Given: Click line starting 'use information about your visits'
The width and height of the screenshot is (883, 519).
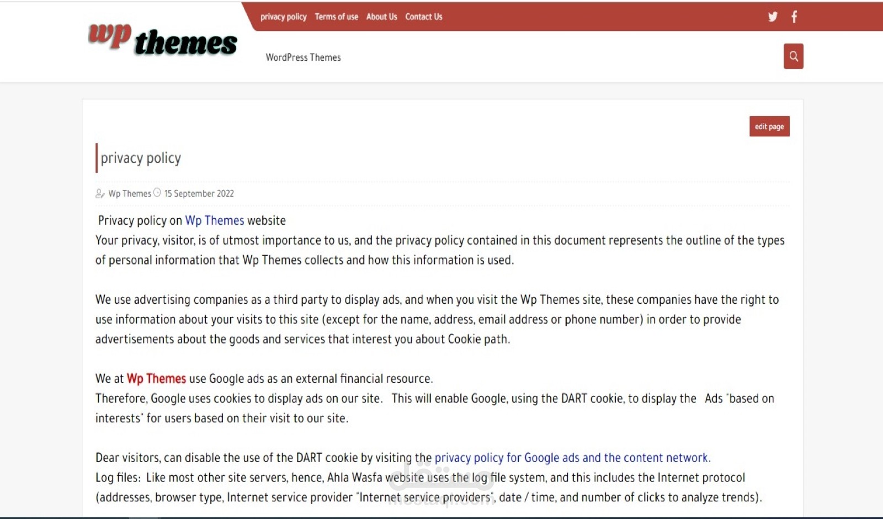Looking at the screenshot, I should (418, 320).
